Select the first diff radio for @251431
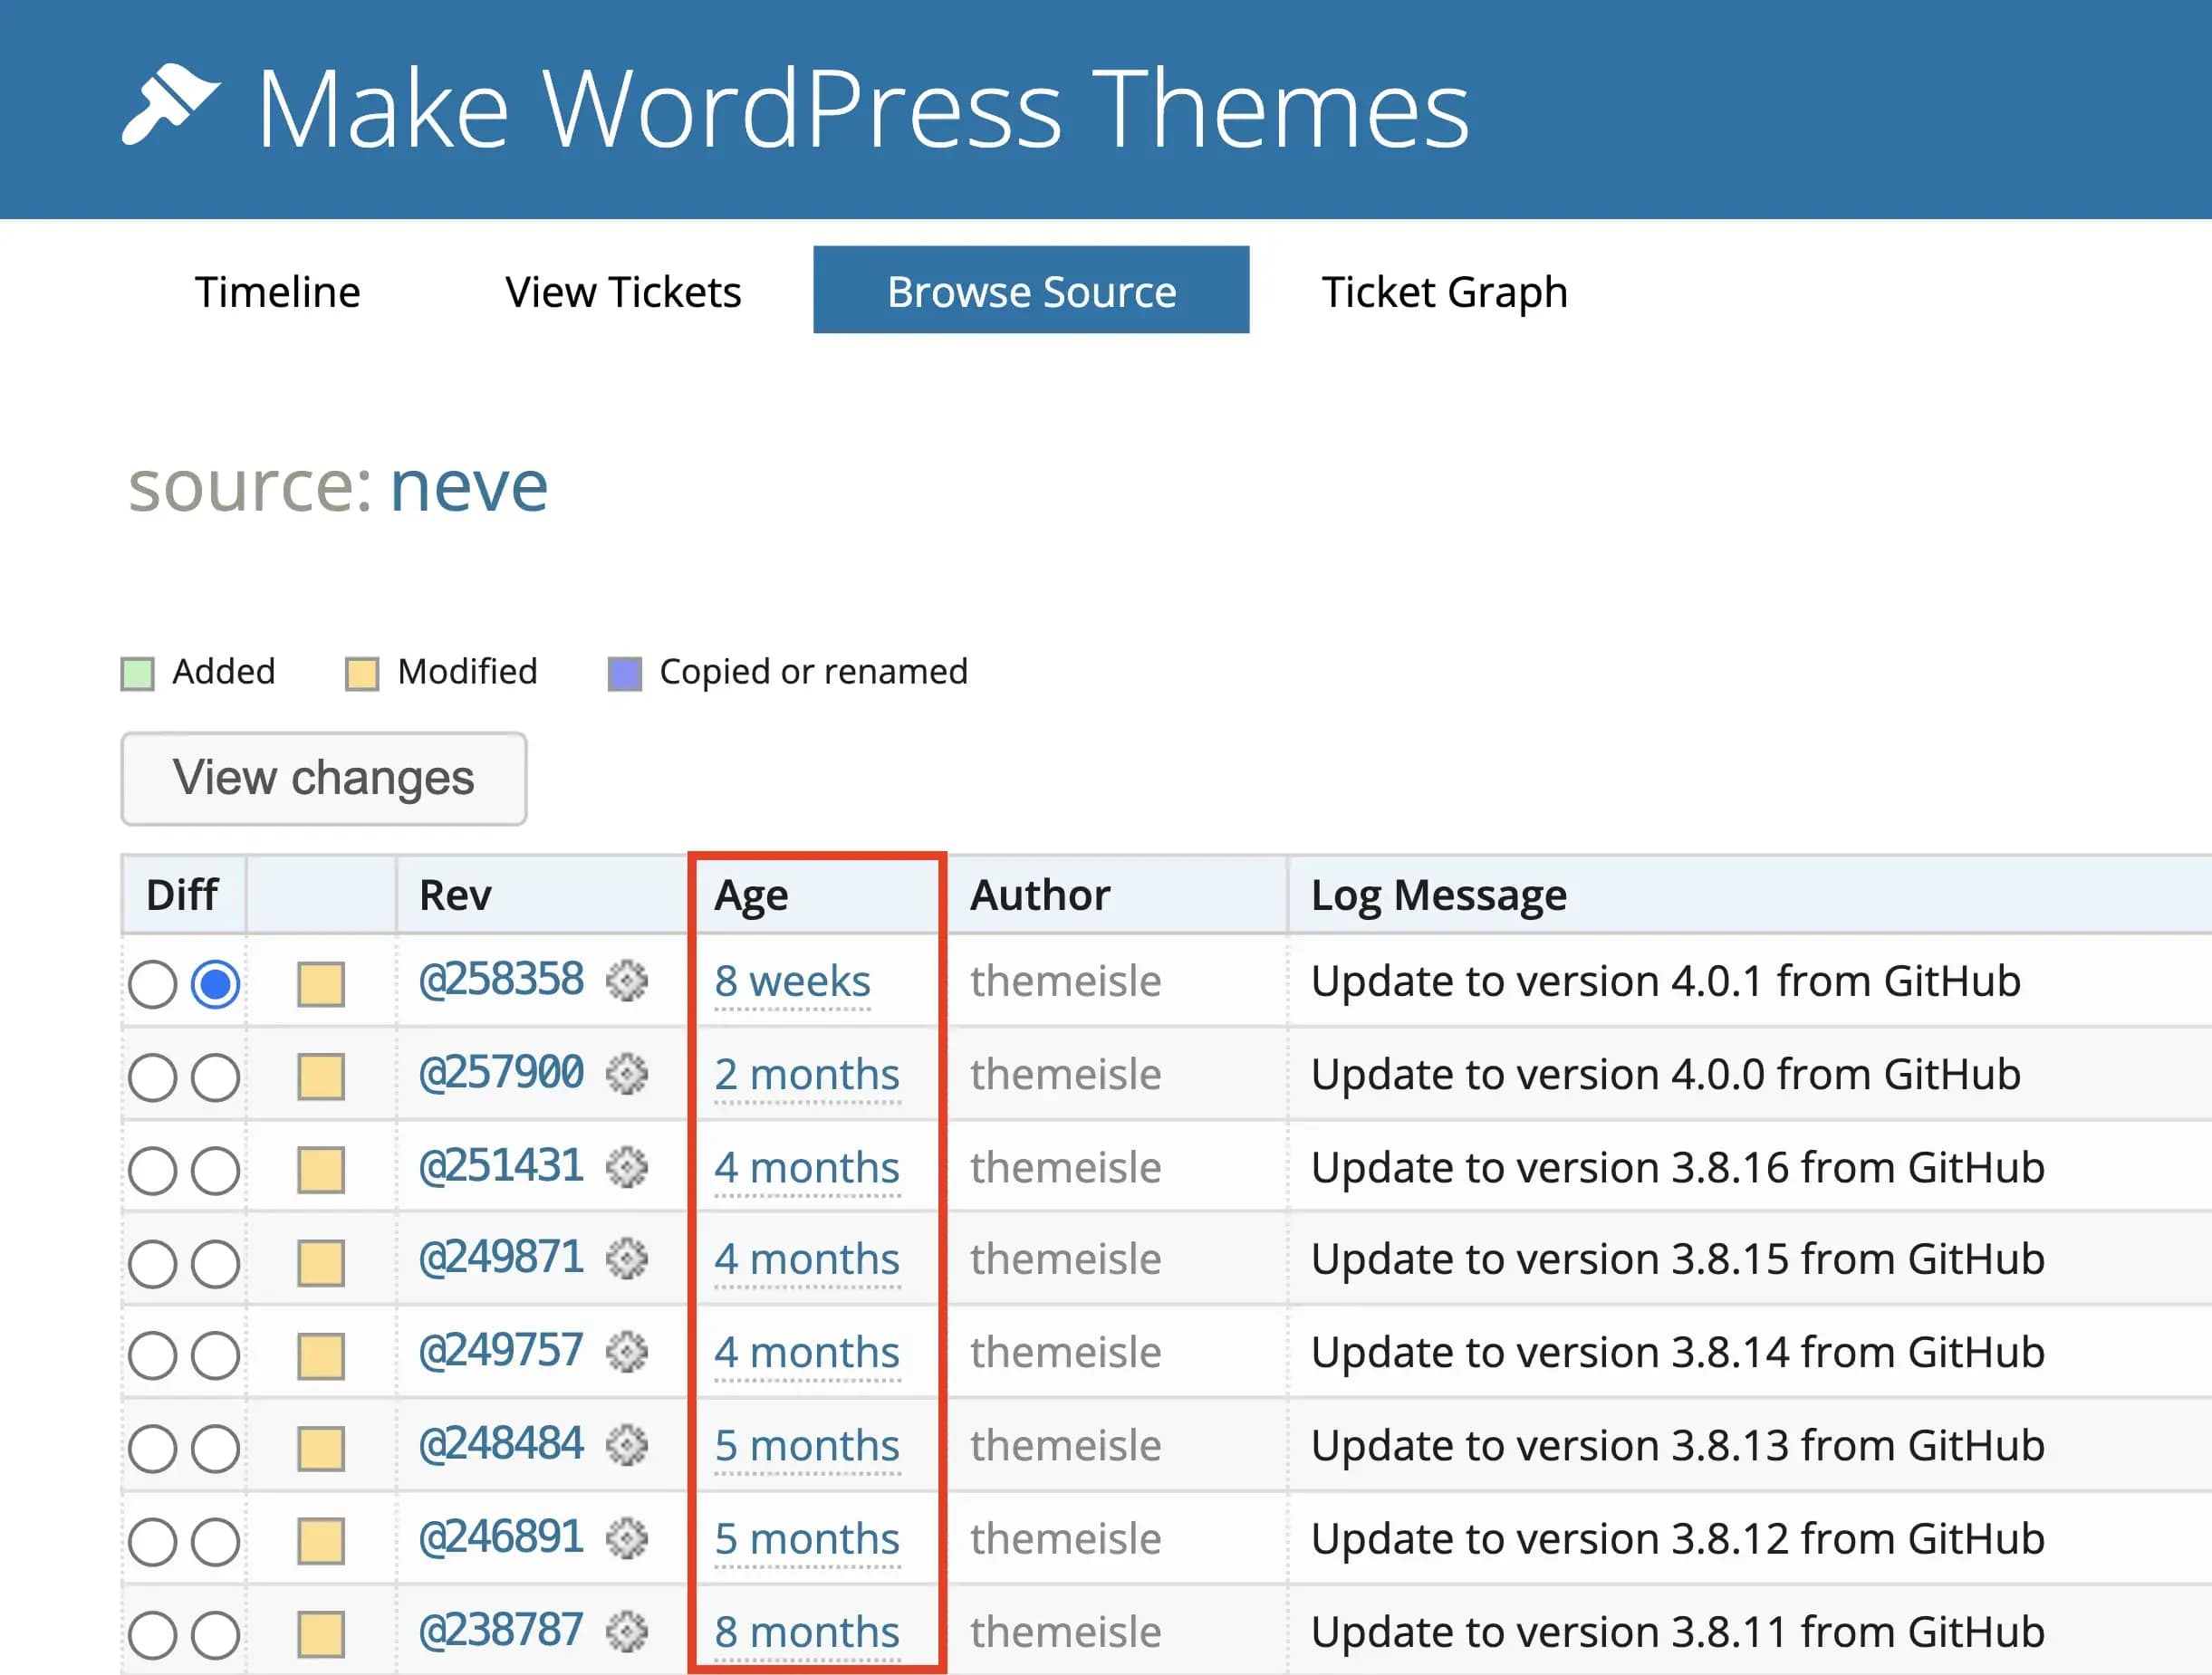This screenshot has width=2212, height=1675. pyautogui.click(x=153, y=1171)
